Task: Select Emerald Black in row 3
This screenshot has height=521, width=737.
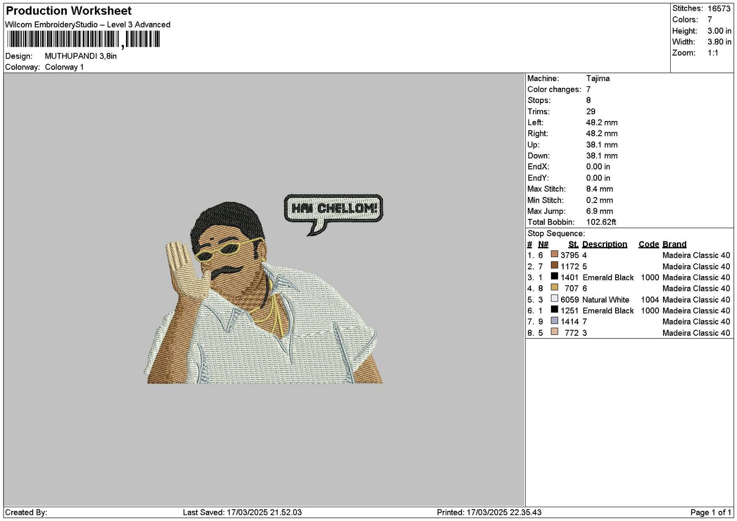Action: [608, 278]
